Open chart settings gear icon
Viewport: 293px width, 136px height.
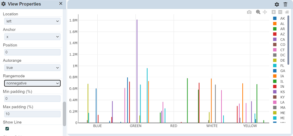coord(277,4)
